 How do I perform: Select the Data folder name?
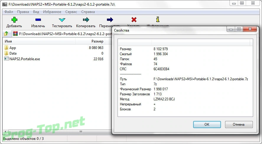(x=13, y=53)
